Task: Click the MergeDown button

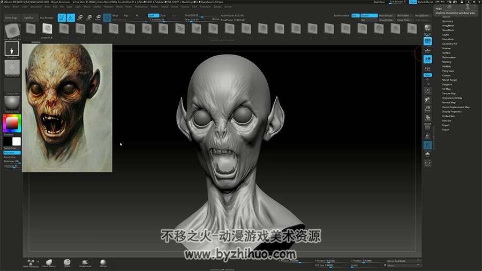Action: point(422,16)
